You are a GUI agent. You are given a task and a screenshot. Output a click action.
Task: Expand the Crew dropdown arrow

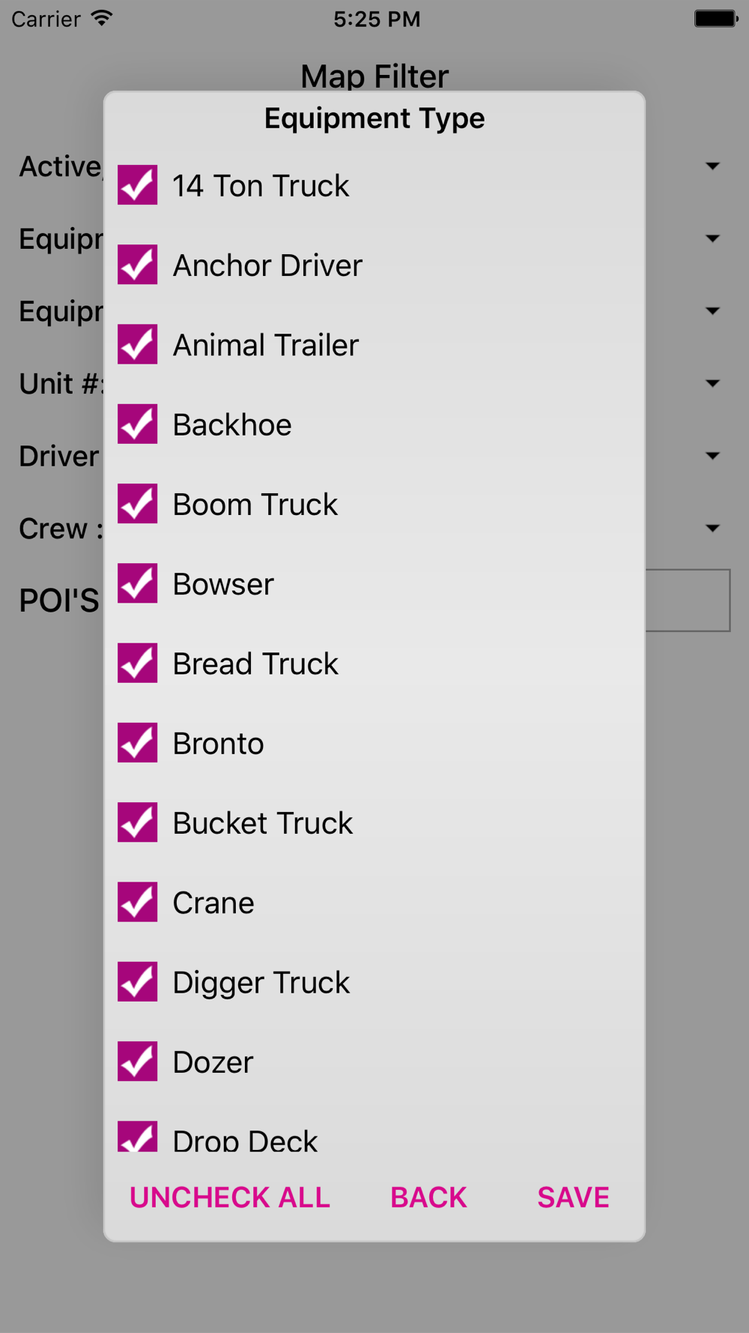point(713,528)
